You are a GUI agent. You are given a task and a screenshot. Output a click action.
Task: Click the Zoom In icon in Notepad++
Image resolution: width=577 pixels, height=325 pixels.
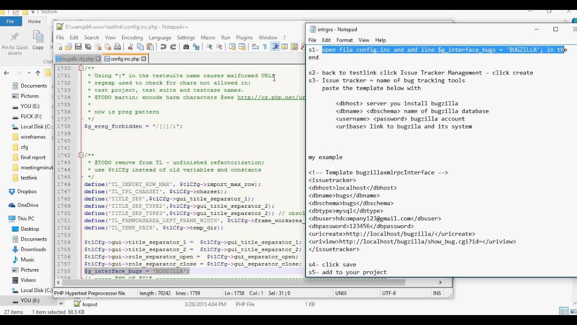click(x=209, y=46)
